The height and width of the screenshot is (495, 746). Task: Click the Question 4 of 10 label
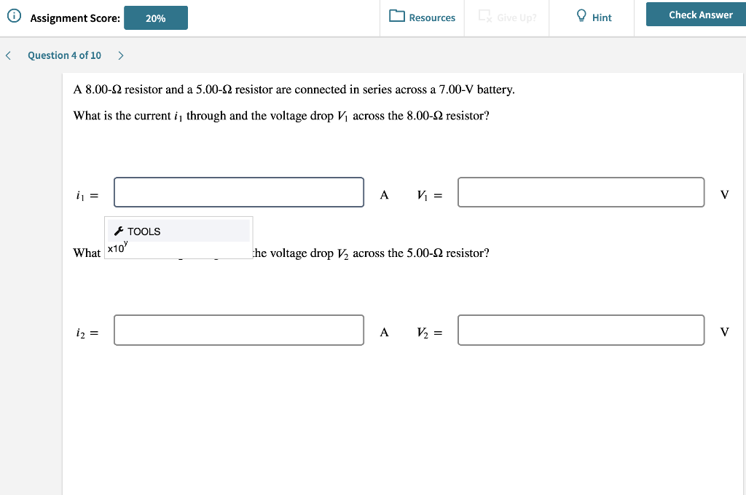point(64,55)
